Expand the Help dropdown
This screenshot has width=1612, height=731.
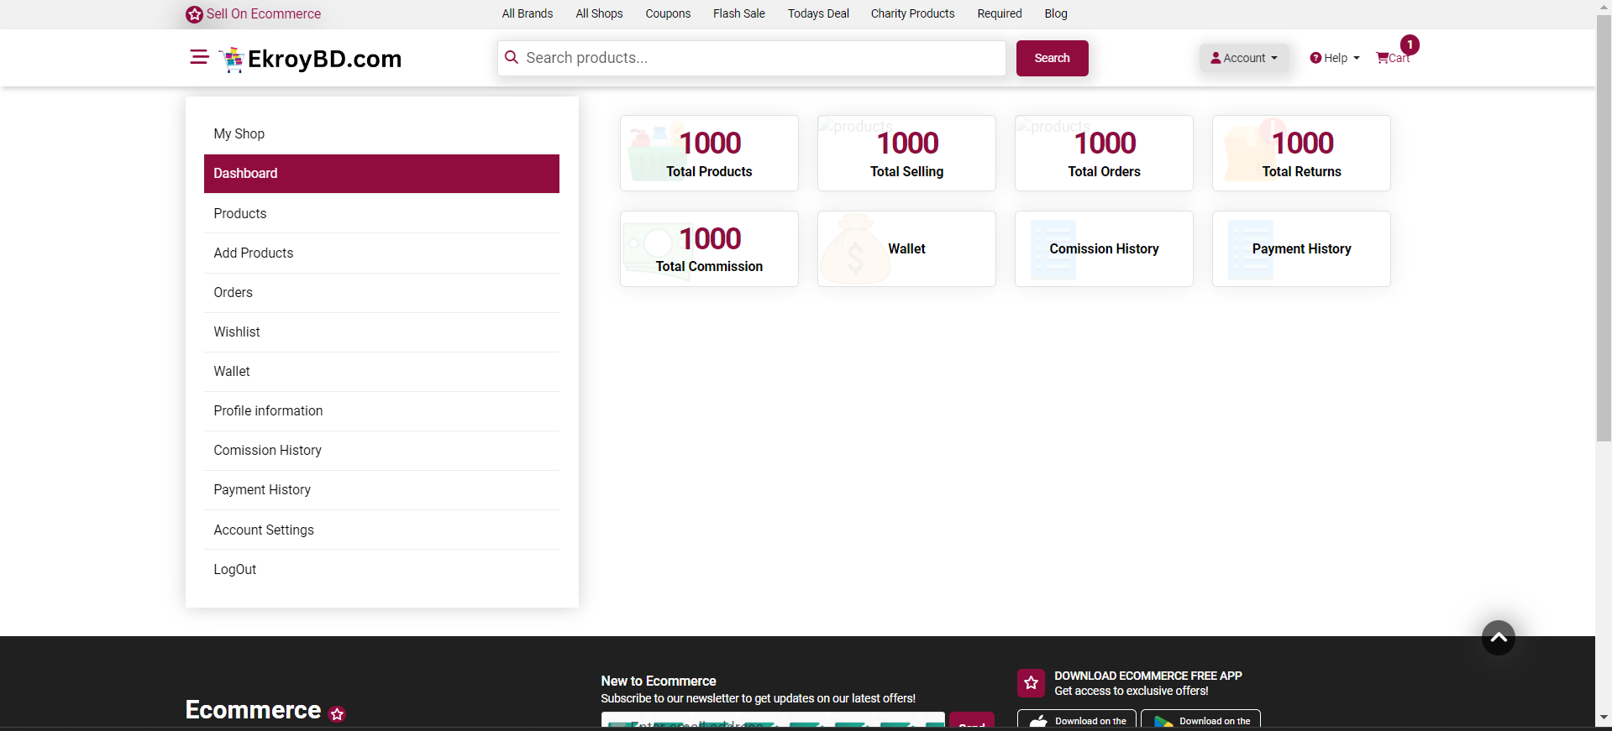coord(1334,58)
